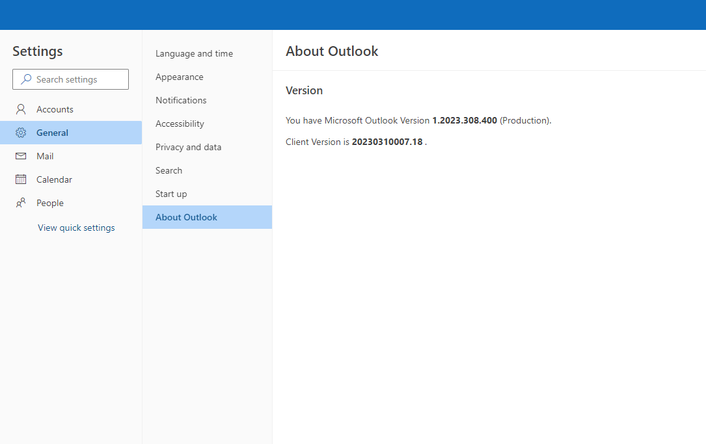Click client version 20230310007.18
706x444 pixels.
[x=387, y=142]
